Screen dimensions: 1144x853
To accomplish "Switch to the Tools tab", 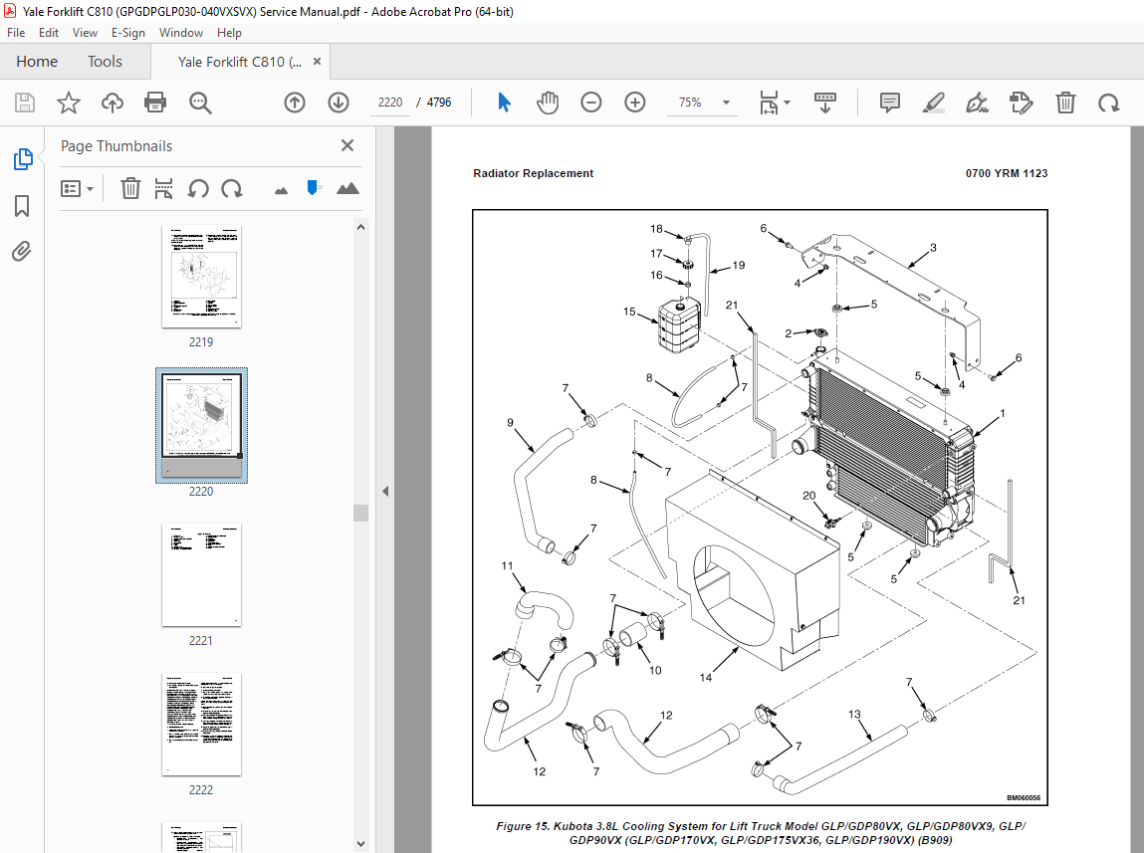I will pos(106,62).
